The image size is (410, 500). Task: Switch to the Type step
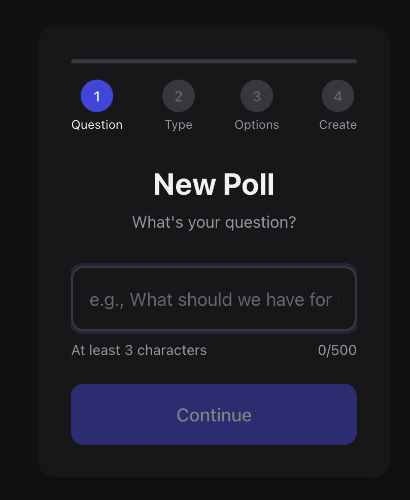pyautogui.click(x=178, y=124)
